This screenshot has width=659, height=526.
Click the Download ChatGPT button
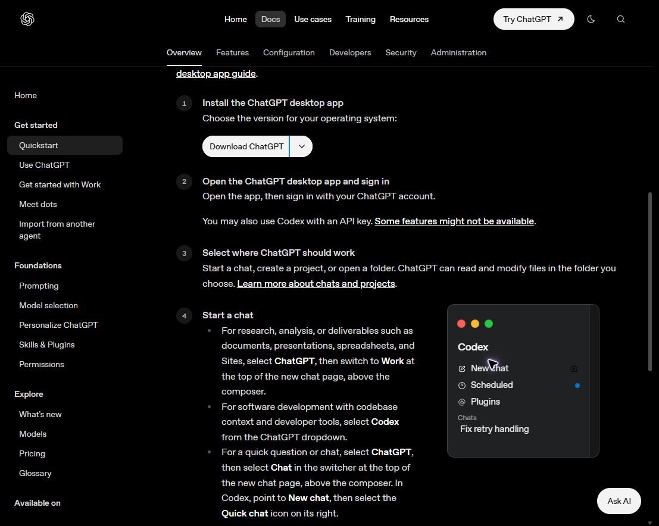pyautogui.click(x=246, y=146)
